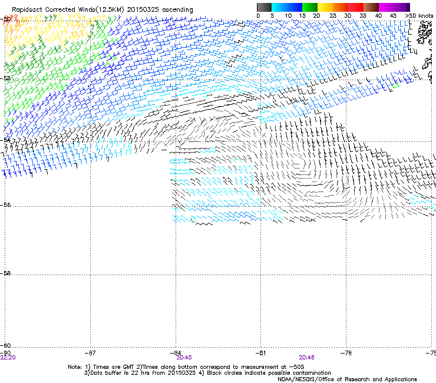Click the '>50 knots' legend label
This screenshot has height=383, width=436.
[x=419, y=16]
